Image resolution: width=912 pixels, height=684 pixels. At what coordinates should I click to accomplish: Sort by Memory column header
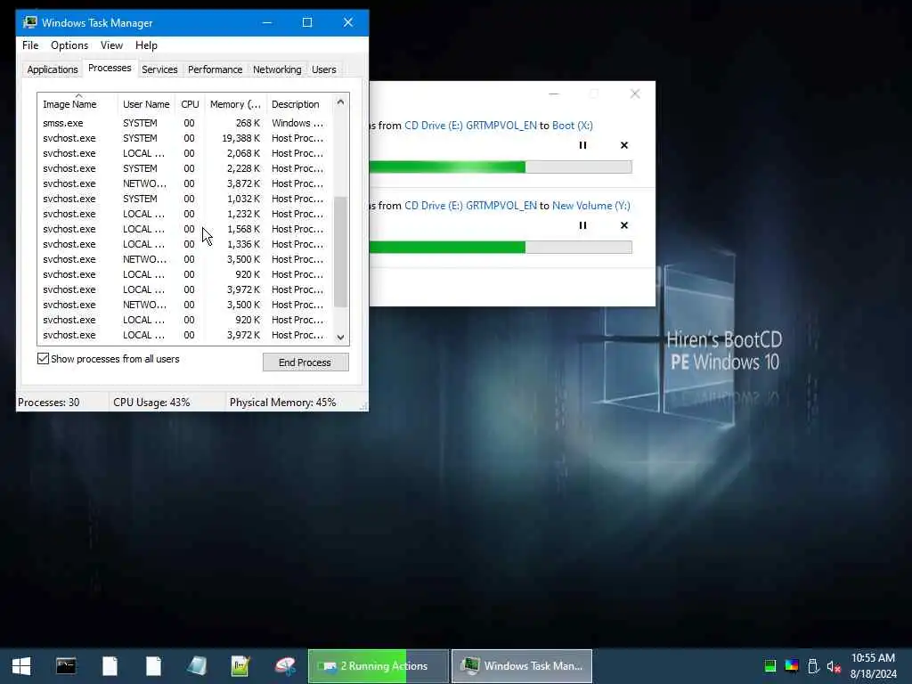pyautogui.click(x=235, y=104)
